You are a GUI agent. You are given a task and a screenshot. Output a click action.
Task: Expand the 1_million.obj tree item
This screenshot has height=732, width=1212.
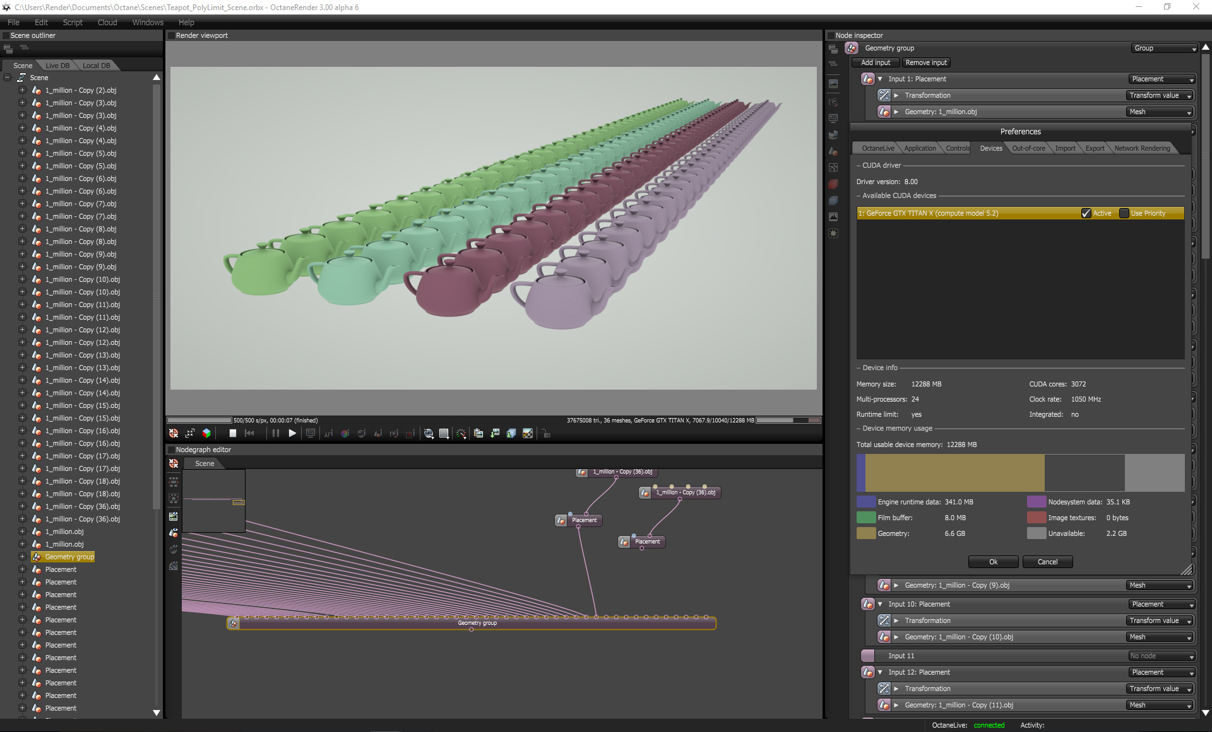click(22, 532)
